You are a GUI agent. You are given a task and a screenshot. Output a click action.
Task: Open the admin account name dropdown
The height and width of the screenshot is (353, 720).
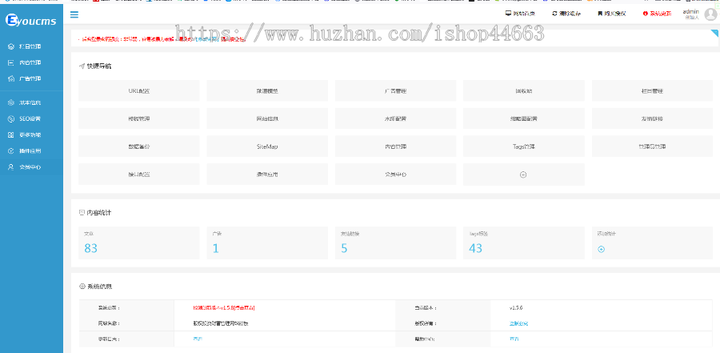point(690,11)
